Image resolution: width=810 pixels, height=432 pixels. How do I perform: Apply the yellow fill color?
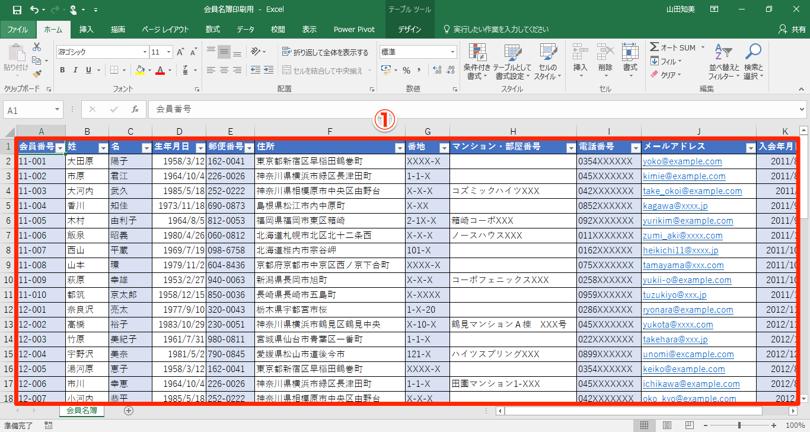[x=139, y=71]
